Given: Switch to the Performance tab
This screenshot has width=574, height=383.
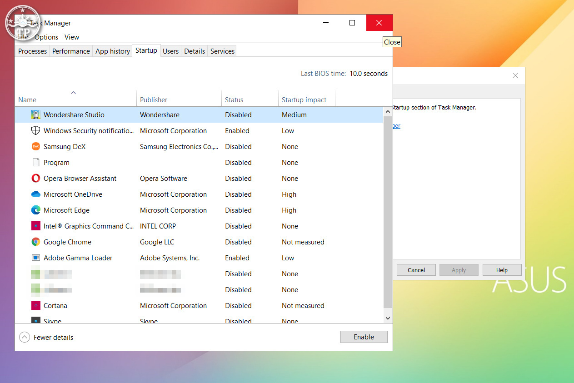Looking at the screenshot, I should click(x=71, y=51).
